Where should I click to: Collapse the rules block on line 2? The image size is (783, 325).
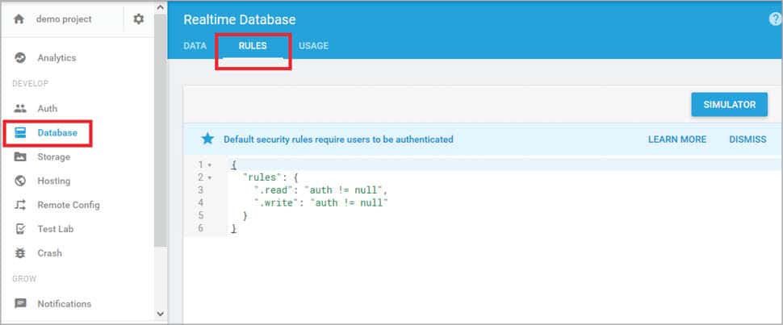pyautogui.click(x=210, y=177)
